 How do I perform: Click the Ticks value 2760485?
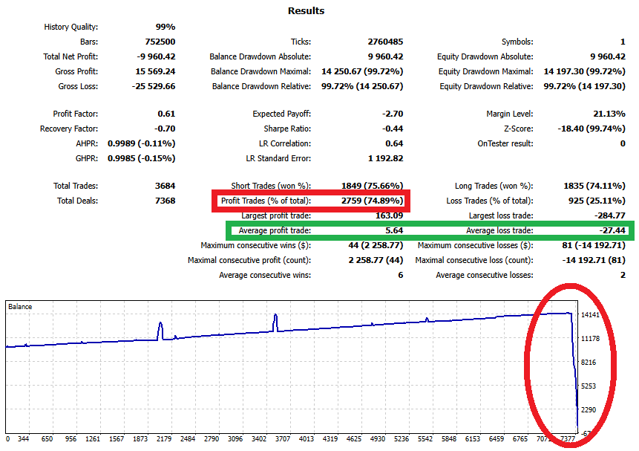pyautogui.click(x=384, y=42)
